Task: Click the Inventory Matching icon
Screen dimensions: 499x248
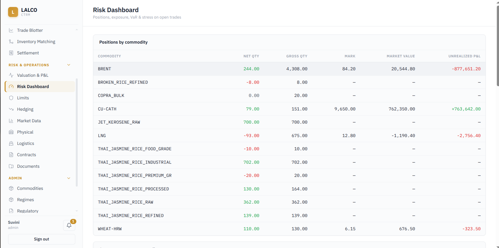Action: click(x=11, y=42)
